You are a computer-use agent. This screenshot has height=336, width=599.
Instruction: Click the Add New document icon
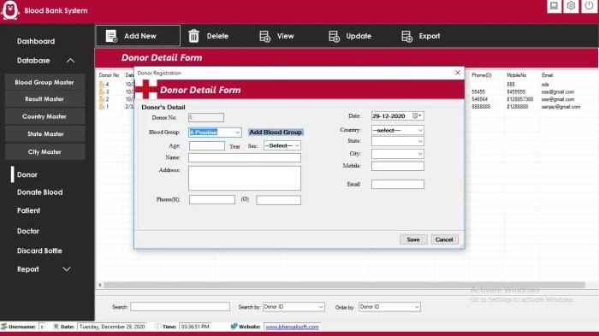tap(111, 36)
